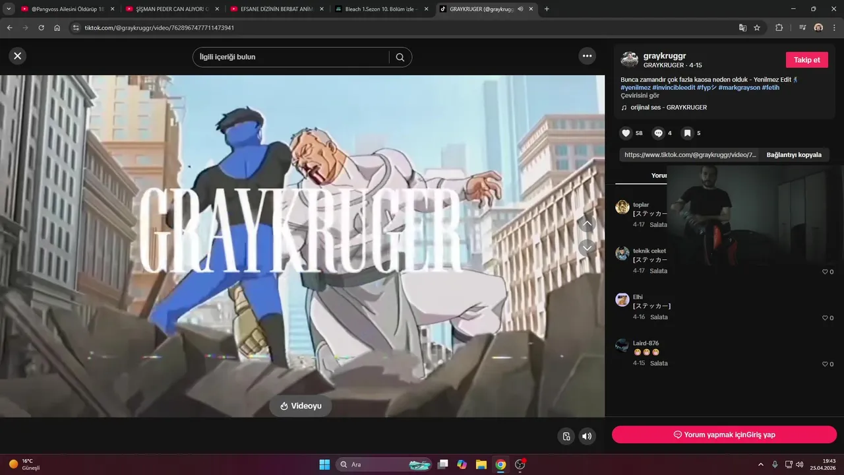This screenshot has width=844, height=475.
Task: Open comments via the speech bubble icon
Action: [x=658, y=133]
